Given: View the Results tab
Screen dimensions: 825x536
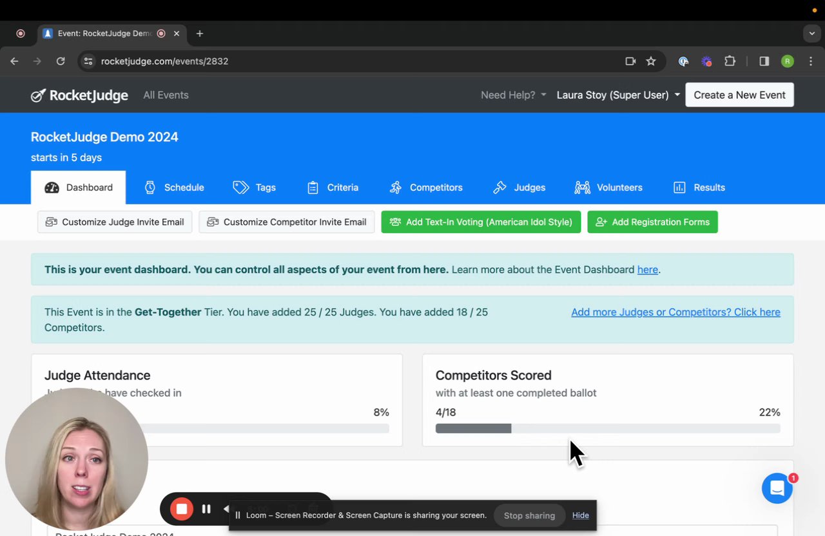Looking at the screenshot, I should click(x=699, y=187).
